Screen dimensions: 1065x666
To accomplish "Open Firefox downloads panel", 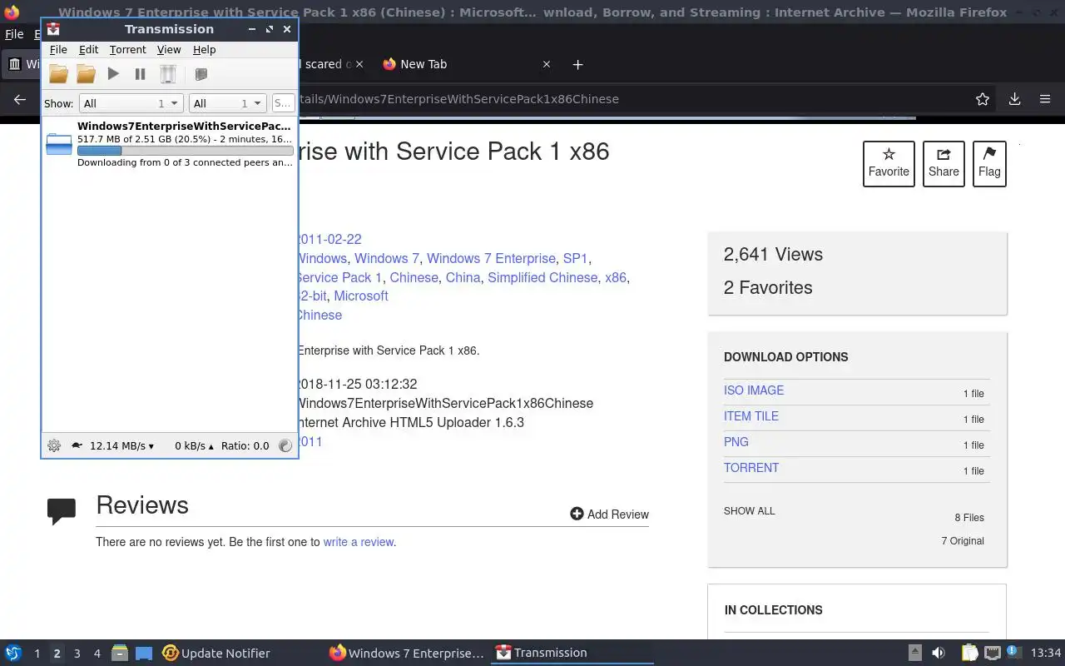I will pyautogui.click(x=1014, y=99).
